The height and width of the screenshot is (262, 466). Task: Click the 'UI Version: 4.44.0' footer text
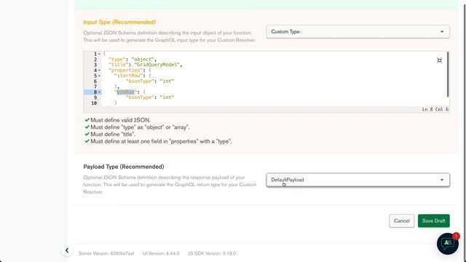(x=161, y=253)
